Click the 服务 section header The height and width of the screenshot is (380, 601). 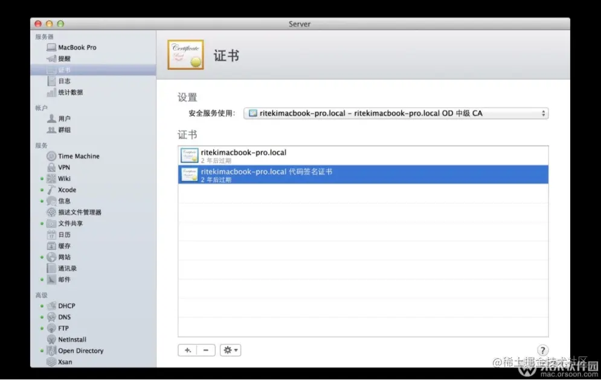tap(42, 145)
